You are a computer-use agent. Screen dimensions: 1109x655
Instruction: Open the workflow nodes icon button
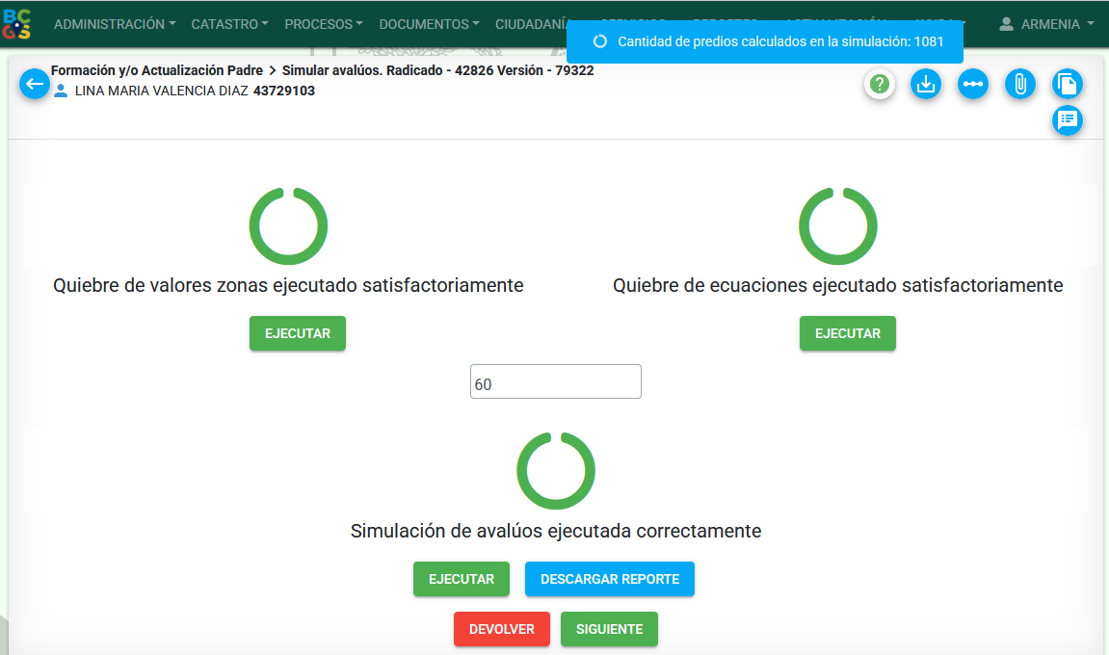[x=973, y=85]
